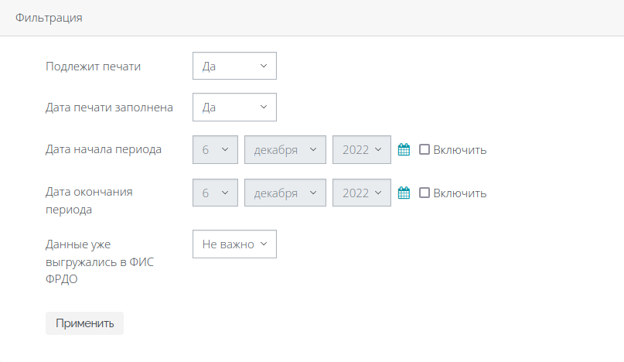This screenshot has height=362, width=624.
Task: Select year 2022 for period start date
Action: [362, 150]
